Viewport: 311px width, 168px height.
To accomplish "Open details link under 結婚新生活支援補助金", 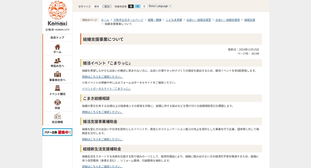I will click(102, 166).
